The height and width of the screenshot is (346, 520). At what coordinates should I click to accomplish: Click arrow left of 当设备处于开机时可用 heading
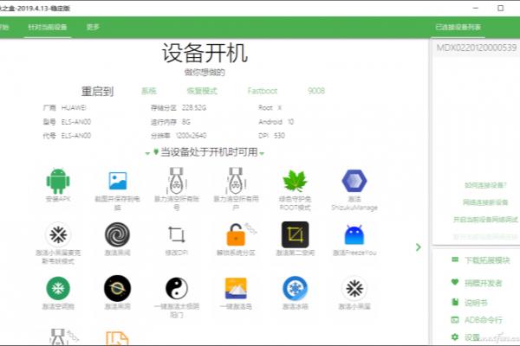pyautogui.click(x=148, y=153)
